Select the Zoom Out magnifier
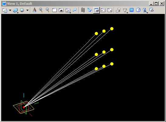Screen dimensions: 166x122 48,10
